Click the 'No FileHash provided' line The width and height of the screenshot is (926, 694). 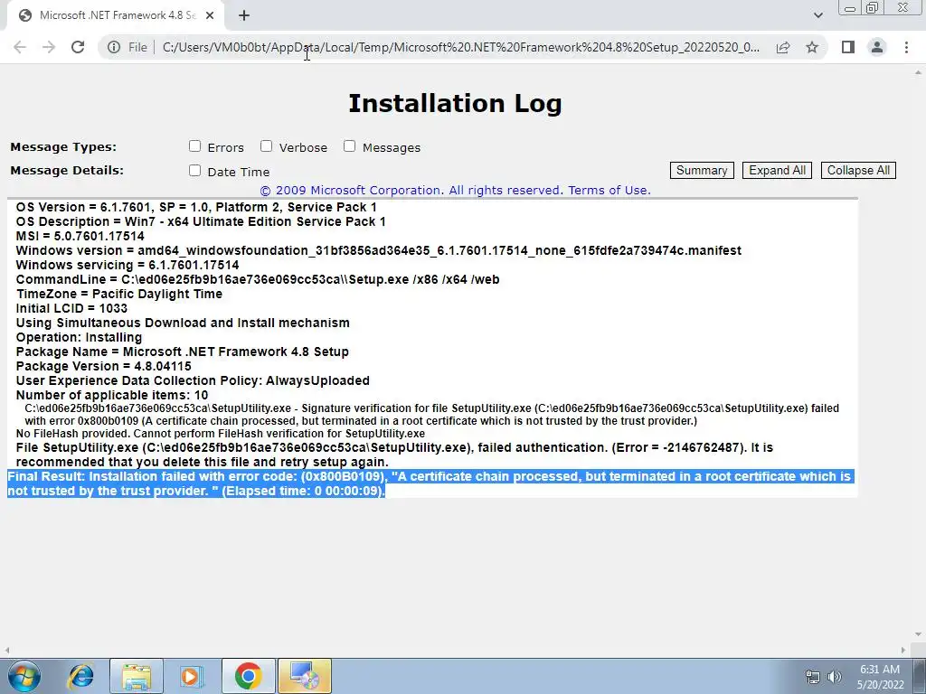tap(221, 434)
